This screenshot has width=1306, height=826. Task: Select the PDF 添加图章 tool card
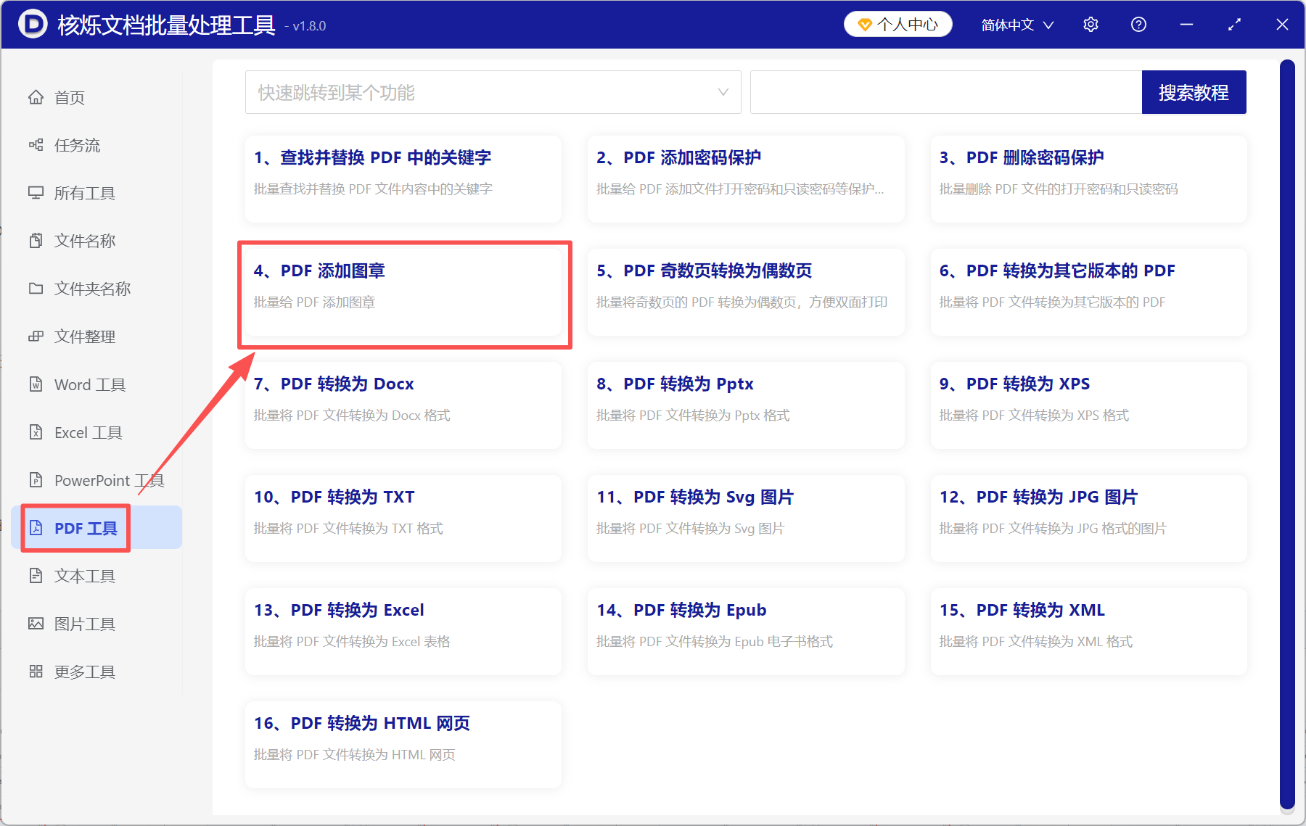tap(404, 292)
